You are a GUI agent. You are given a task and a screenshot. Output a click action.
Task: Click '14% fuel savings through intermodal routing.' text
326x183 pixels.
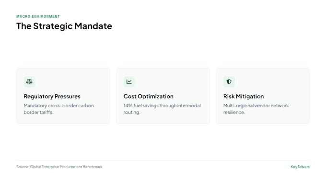click(x=162, y=109)
